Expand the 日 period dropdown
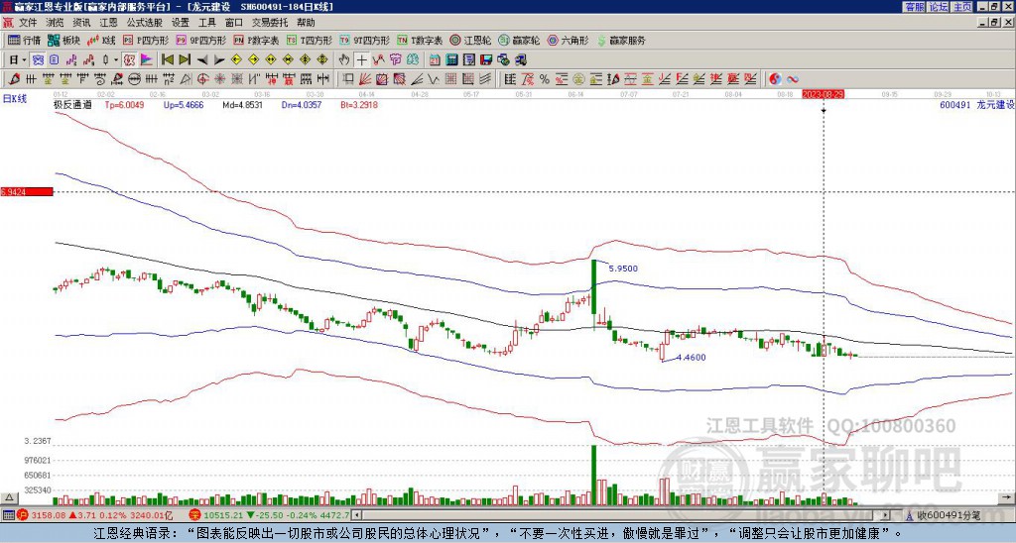Viewport: 1016px width, 543px height. tap(24, 60)
